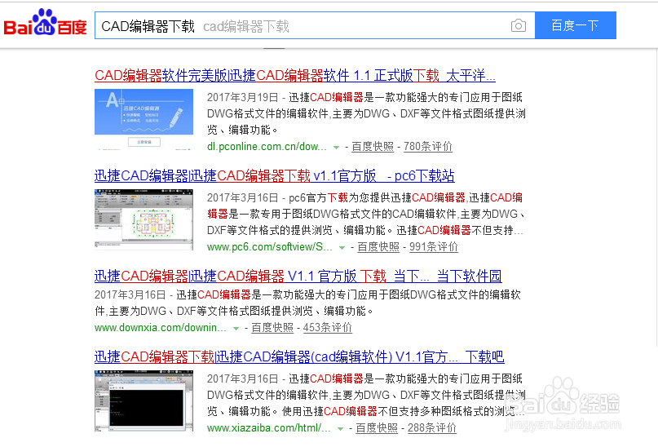658x447 pixels.
Task: Open 下载吧 迅捷CAD编辑器下载 result title
Action: pyautogui.click(x=299, y=356)
